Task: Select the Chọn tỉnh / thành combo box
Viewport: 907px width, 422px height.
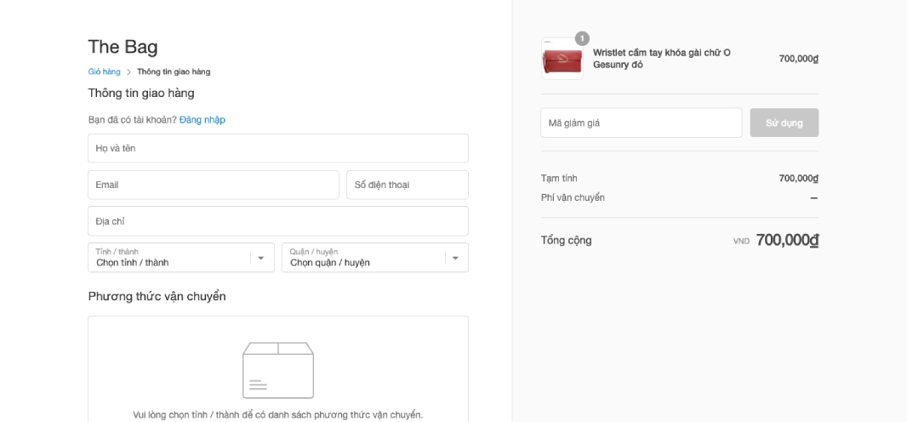Action: click(x=181, y=257)
